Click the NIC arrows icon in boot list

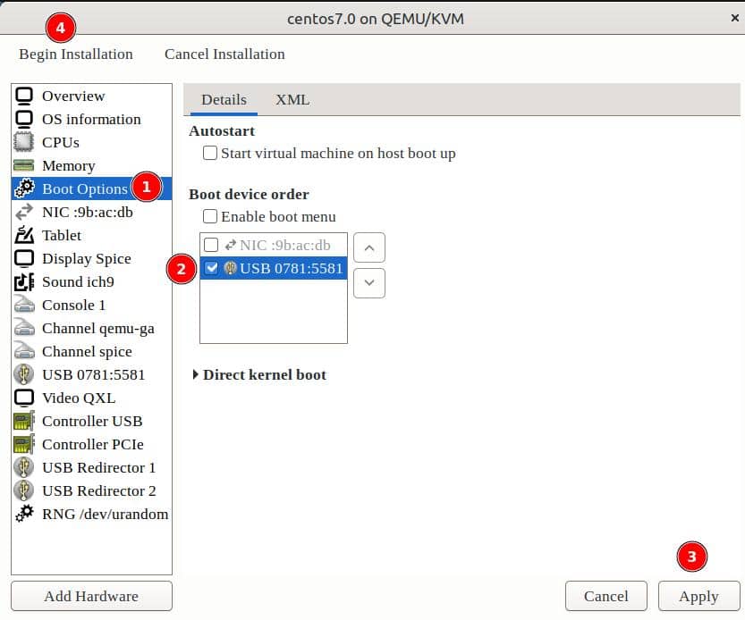pyautogui.click(x=231, y=245)
